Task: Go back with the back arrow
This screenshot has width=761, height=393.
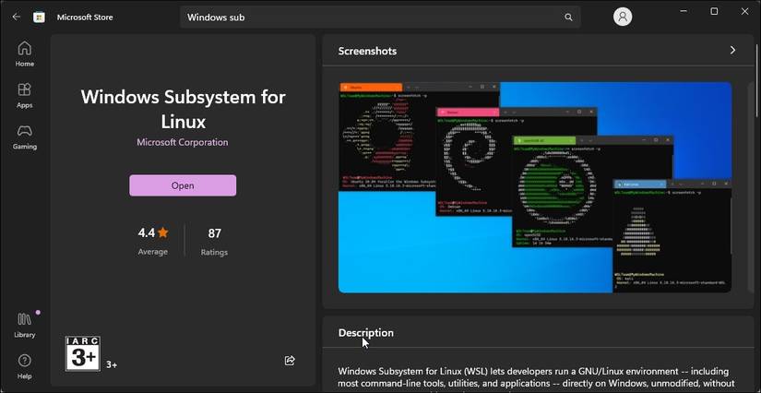Action: coord(16,17)
